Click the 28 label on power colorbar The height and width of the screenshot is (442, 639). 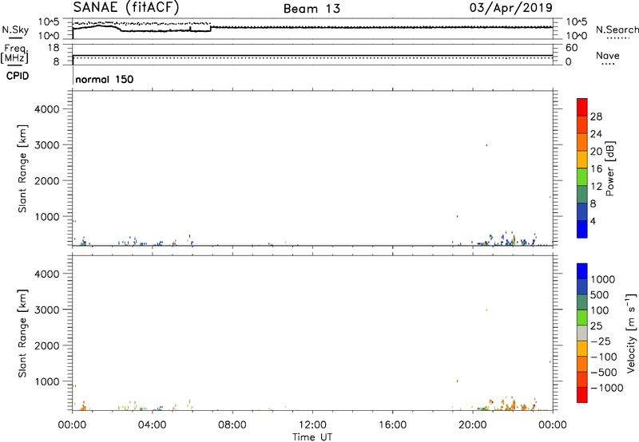[x=596, y=116]
